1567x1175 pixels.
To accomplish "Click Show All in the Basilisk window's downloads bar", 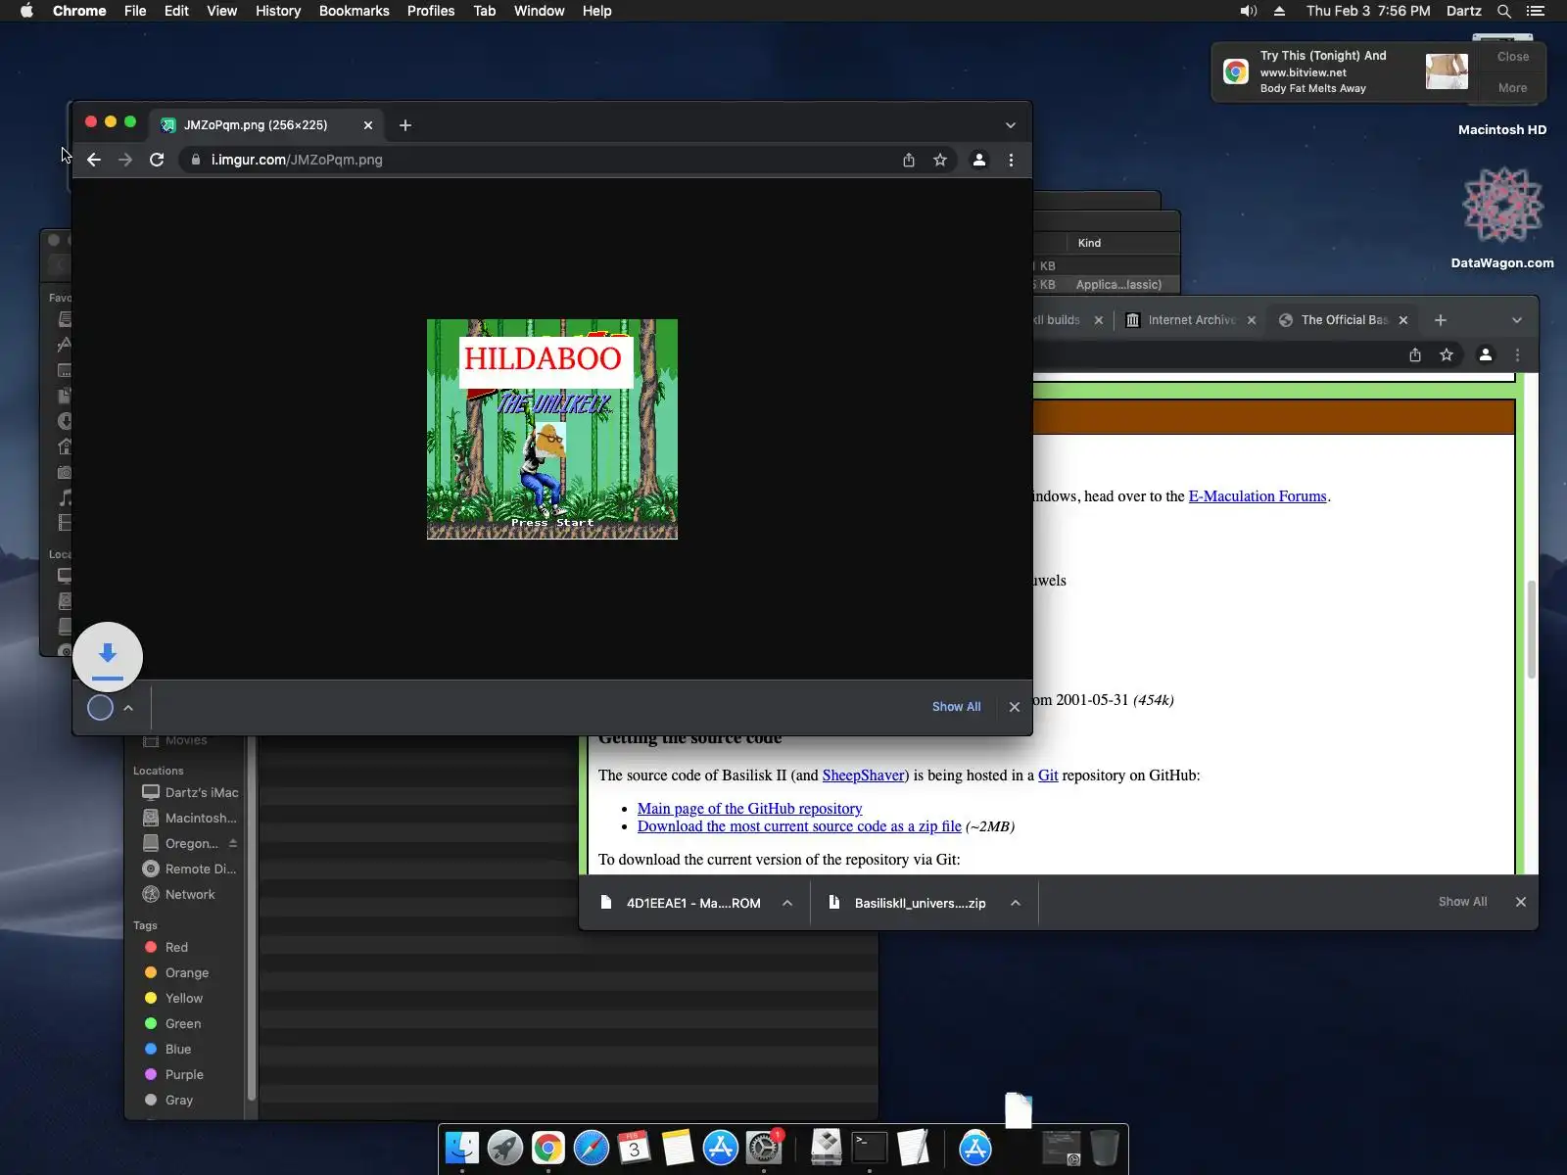I will [x=1462, y=902].
